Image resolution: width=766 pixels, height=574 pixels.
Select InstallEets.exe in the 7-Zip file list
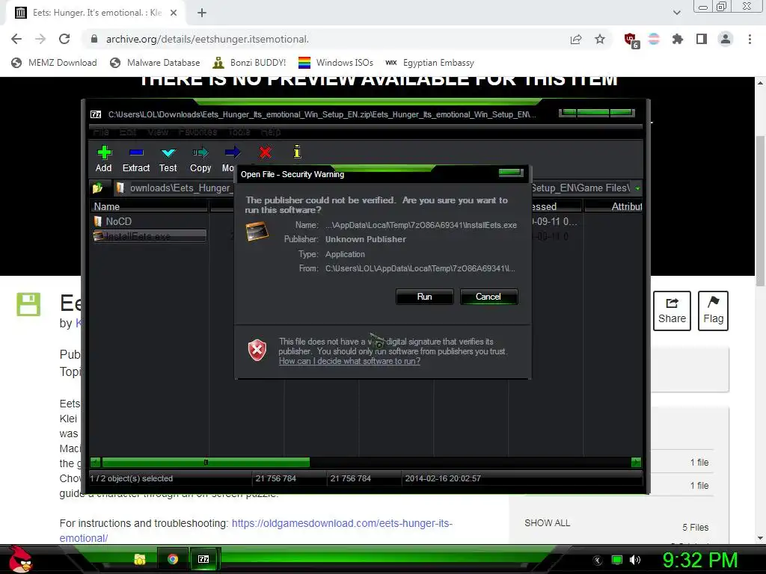click(x=150, y=236)
